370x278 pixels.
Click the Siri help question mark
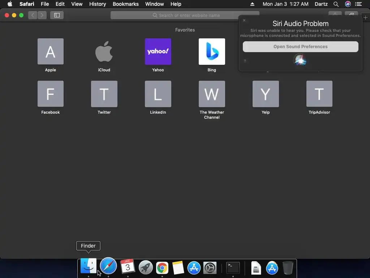[245, 61]
